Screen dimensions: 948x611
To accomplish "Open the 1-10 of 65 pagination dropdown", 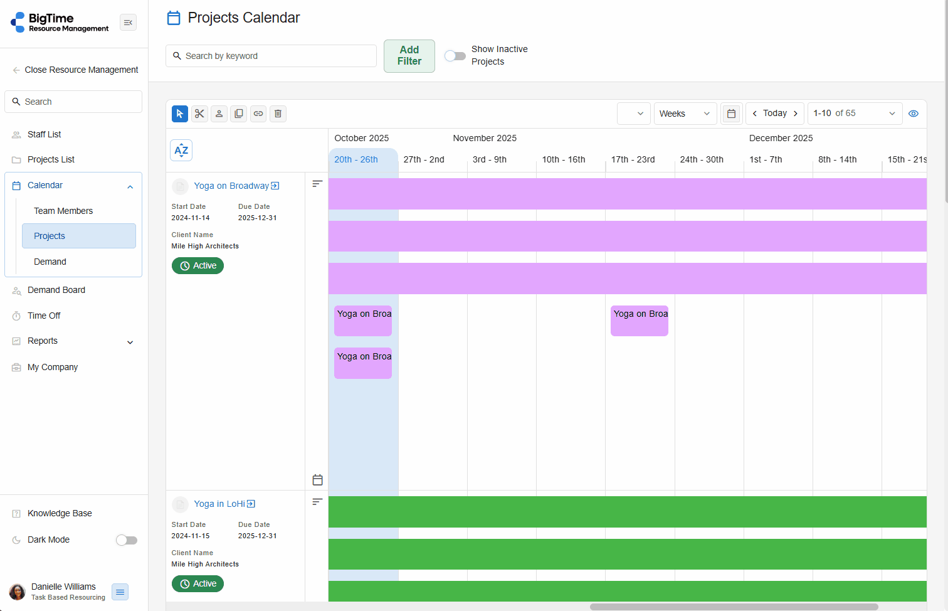I will point(854,114).
